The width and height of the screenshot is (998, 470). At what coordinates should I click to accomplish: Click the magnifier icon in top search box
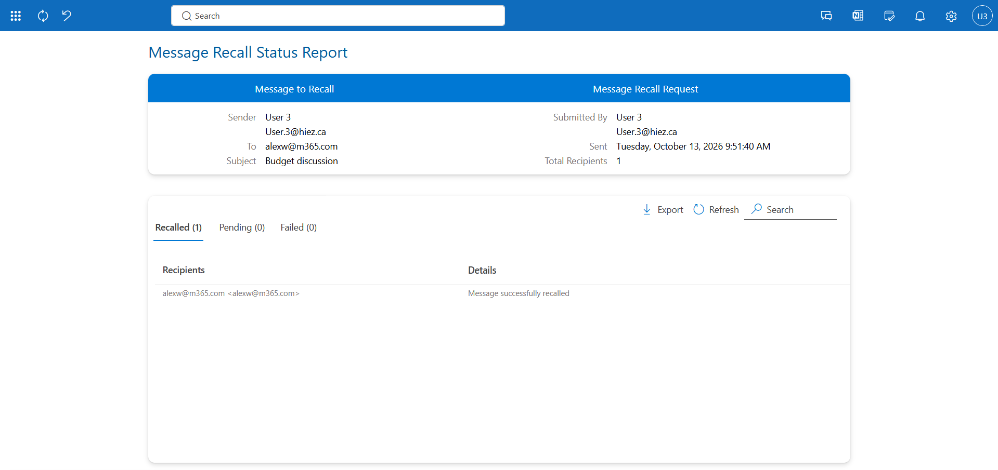[x=187, y=16]
